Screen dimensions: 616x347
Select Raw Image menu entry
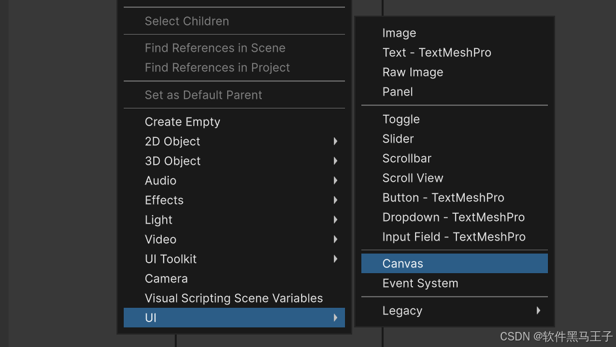point(412,72)
